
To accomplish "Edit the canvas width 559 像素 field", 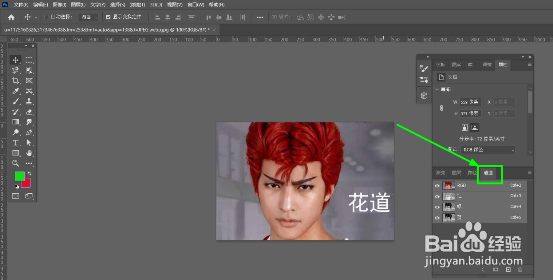I will (470, 102).
